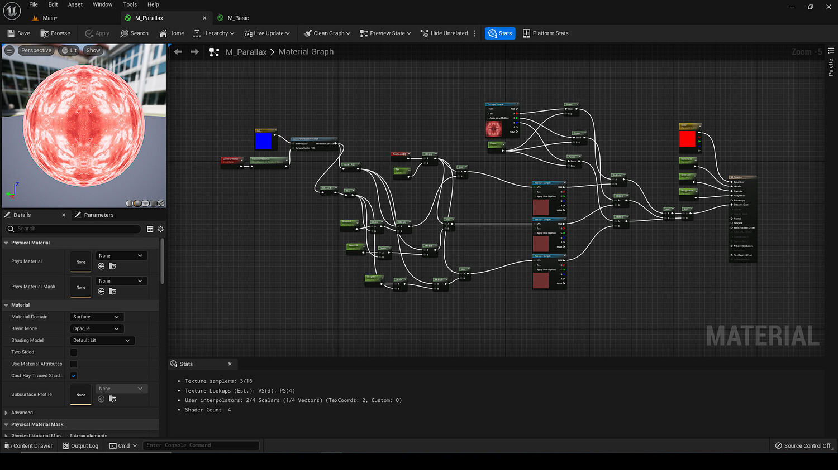
Task: Toggle the Stats panel button
Action: click(500, 33)
